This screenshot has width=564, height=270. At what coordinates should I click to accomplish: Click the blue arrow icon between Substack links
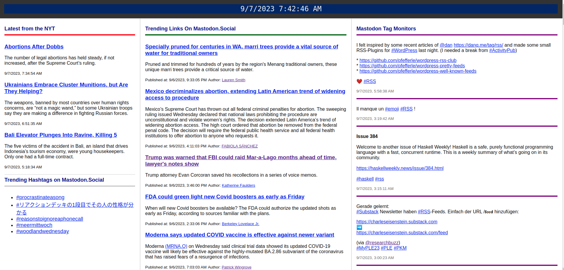(x=359, y=227)
